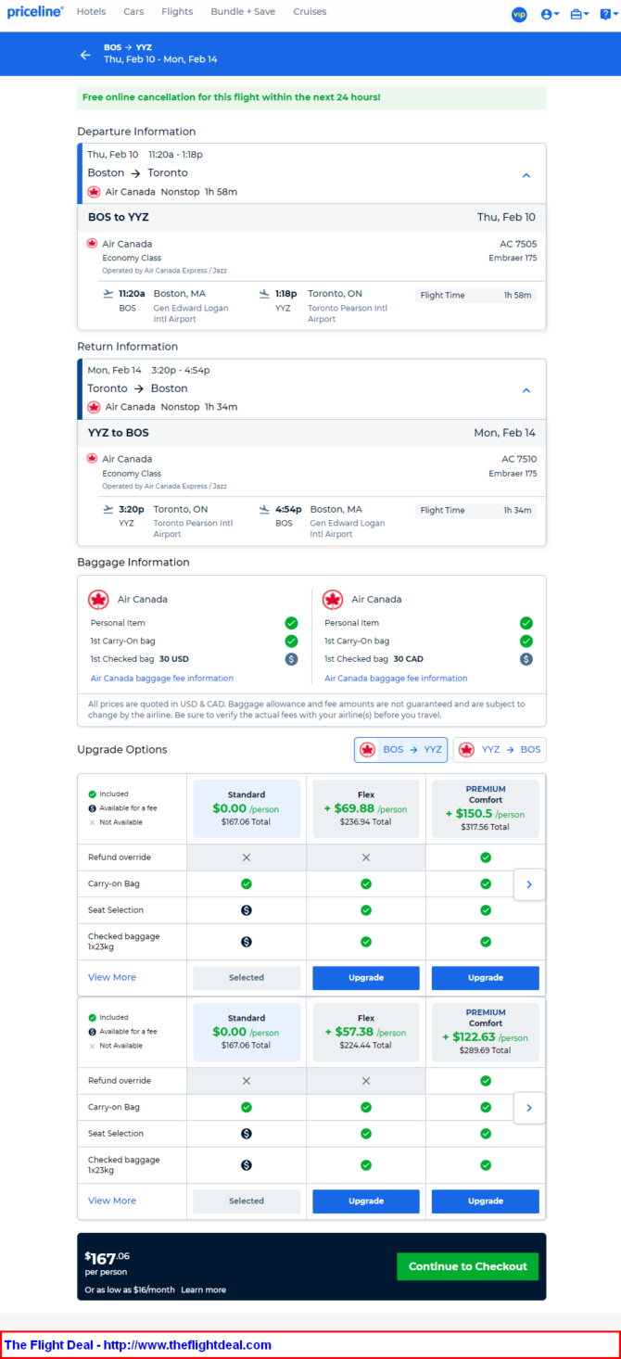Click Air Canada logo in right baggage panel

point(333,600)
